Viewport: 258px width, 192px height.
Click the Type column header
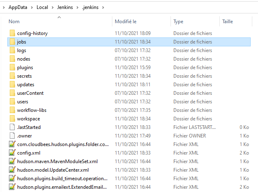pos(178,22)
